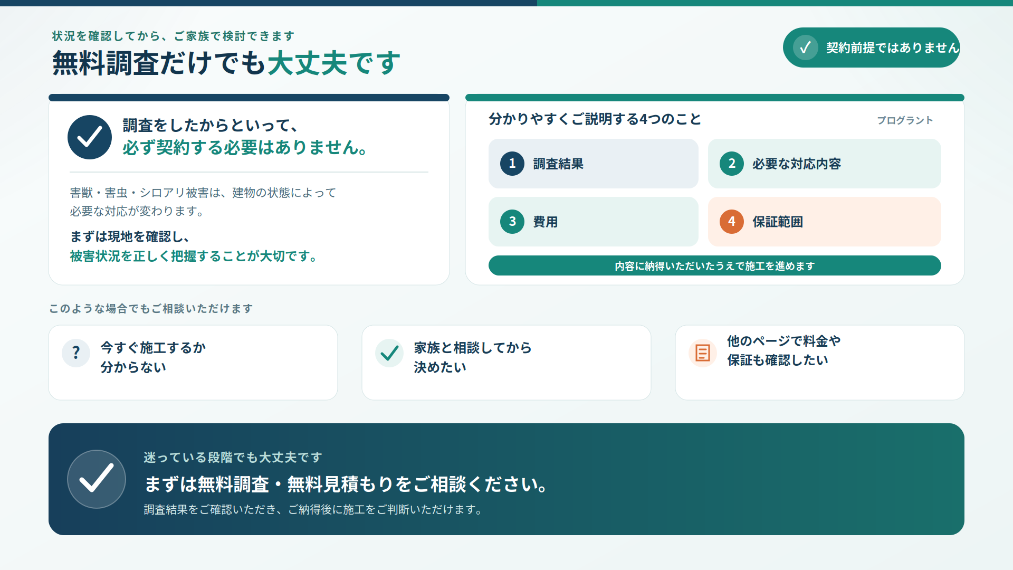
Task: Click the 今すぐ施工するか分からない card
Action: click(x=193, y=363)
